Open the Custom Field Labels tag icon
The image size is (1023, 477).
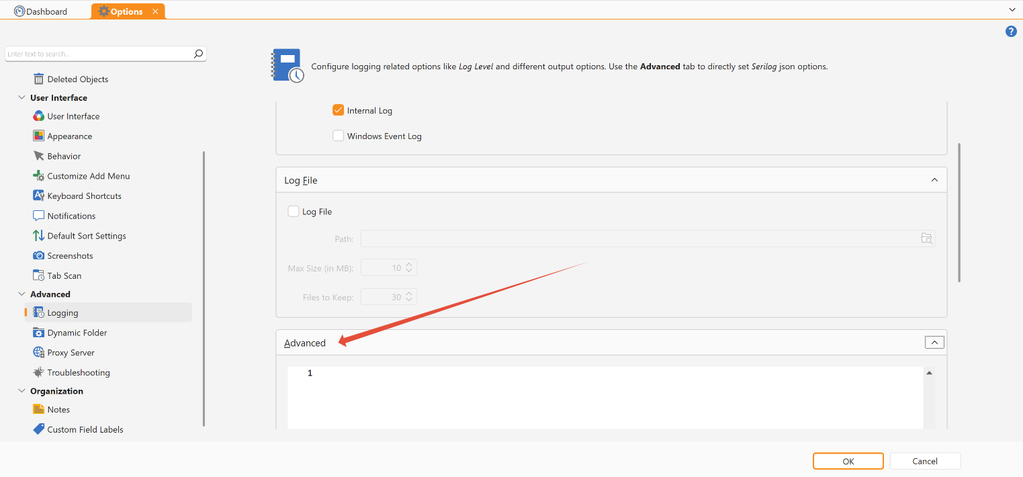(38, 429)
